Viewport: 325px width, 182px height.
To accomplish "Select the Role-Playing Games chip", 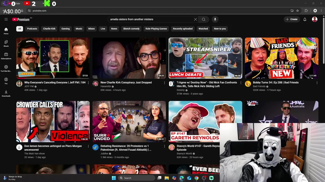I will pyautogui.click(x=156, y=29).
